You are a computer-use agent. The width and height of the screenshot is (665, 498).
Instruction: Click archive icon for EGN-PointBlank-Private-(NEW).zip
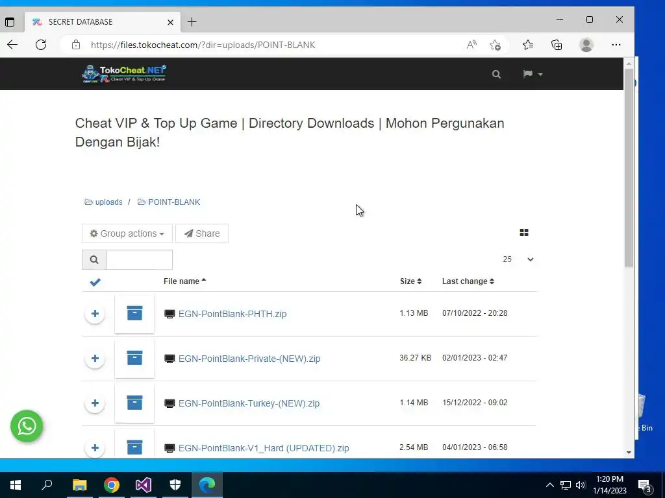tap(134, 358)
